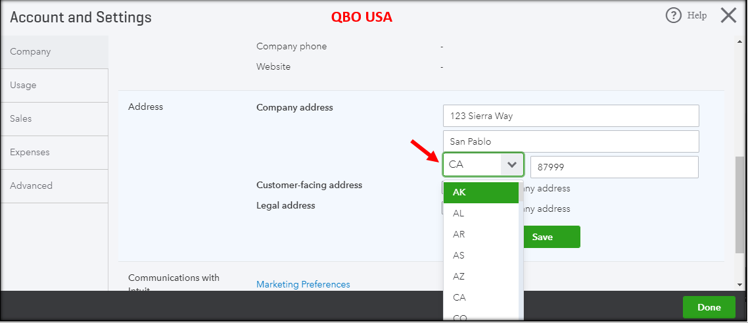
Task: Click the vertical scrollbar thumb
Action: coord(739,205)
